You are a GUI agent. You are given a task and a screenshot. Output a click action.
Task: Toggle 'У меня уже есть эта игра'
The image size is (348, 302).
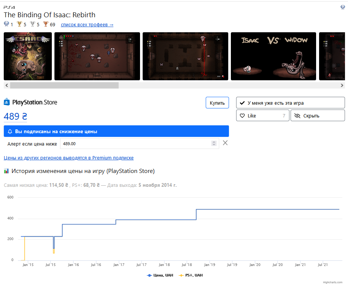[x=290, y=103]
